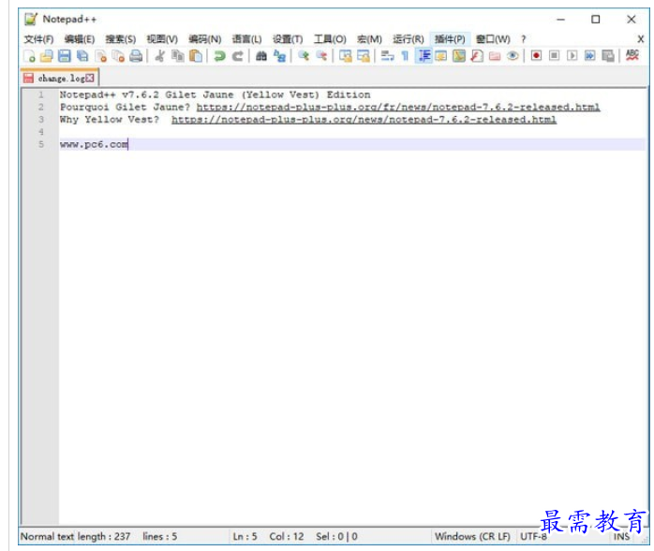Open the fr/news notepad-7.6.2-released link
The image size is (654, 551).
pos(398,107)
